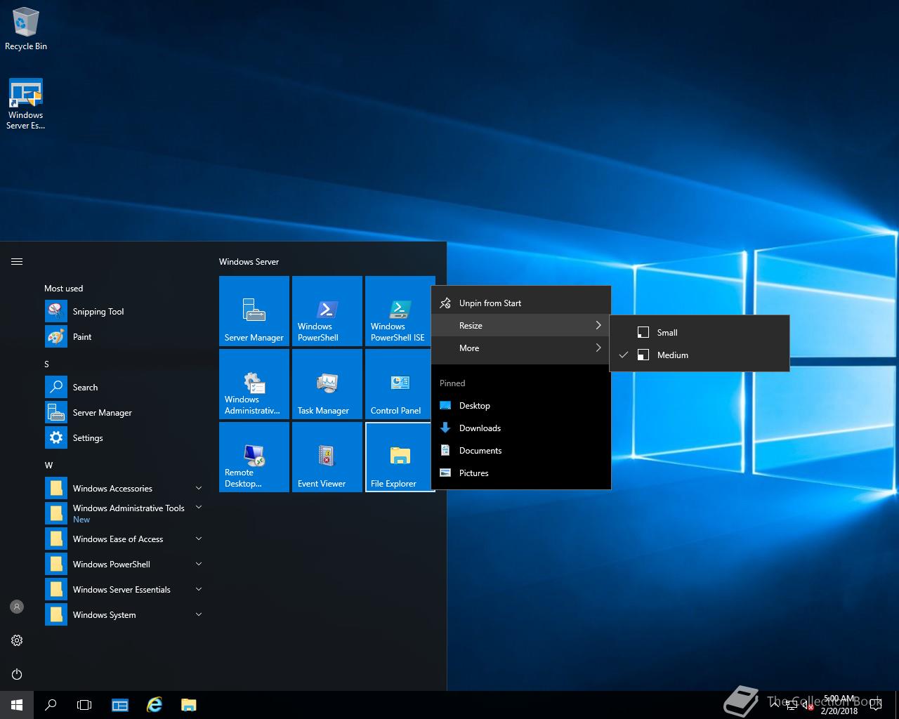Open Windows Administrative Tools tile
The height and width of the screenshot is (719, 899).
[x=254, y=384]
